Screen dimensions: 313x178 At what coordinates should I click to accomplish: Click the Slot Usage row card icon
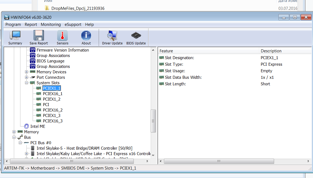(x=162, y=71)
